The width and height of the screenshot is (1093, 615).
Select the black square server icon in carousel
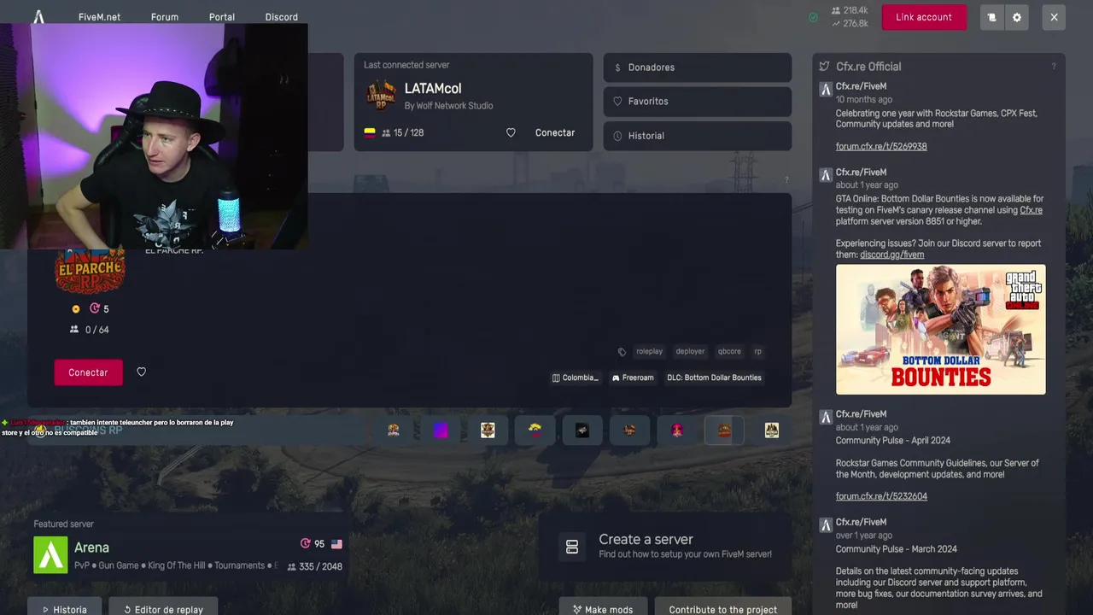click(x=582, y=430)
